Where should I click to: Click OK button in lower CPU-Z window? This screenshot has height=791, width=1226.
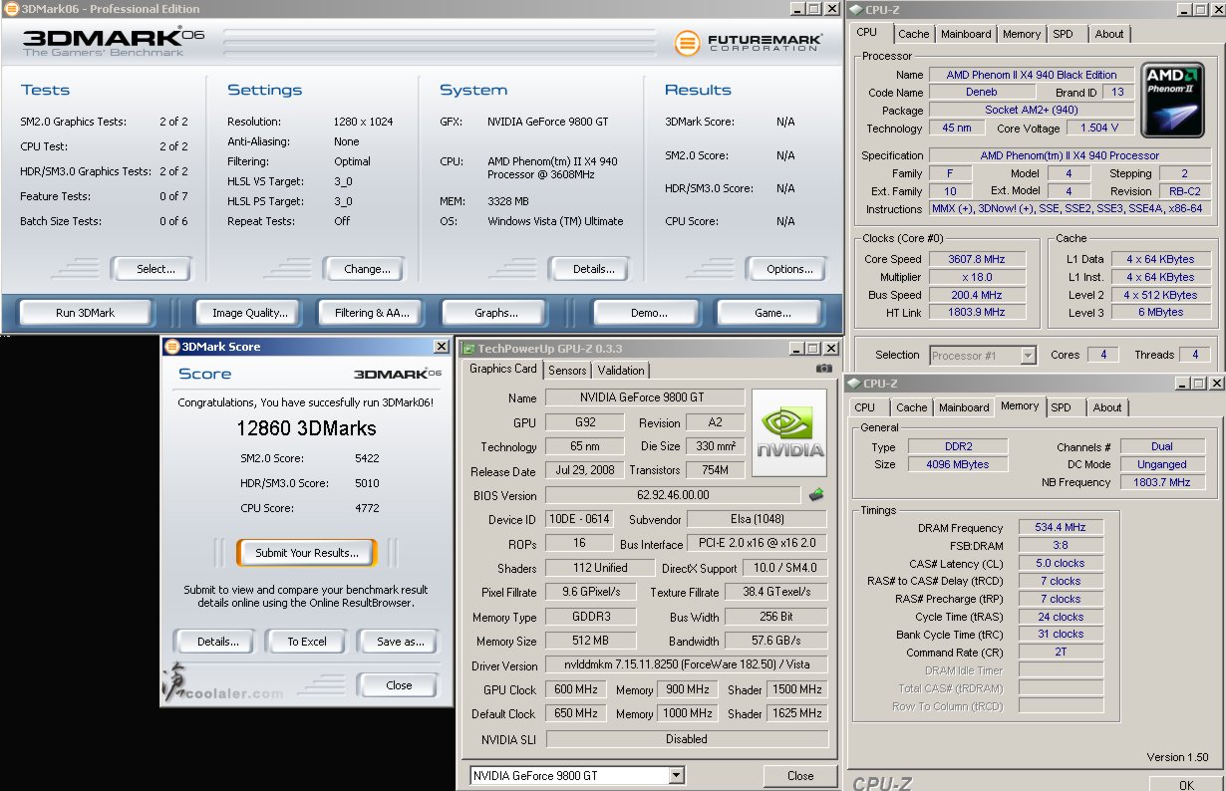point(1185,784)
